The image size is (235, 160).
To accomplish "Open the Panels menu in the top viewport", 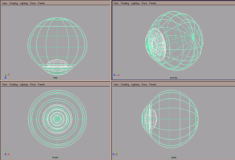I will 41,3.
